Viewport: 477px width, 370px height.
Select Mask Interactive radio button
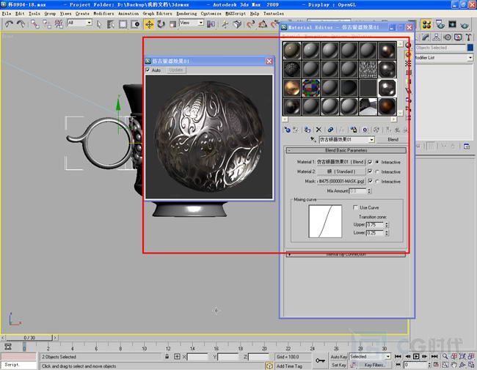377,182
